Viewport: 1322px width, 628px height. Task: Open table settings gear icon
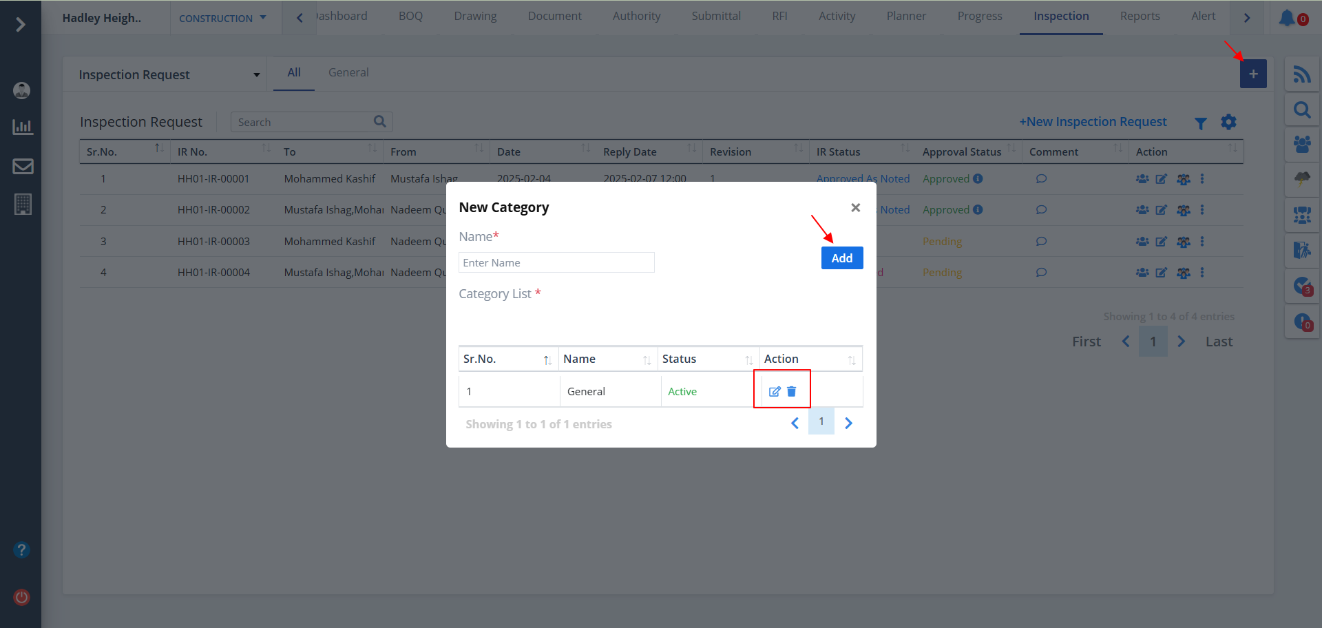1228,122
